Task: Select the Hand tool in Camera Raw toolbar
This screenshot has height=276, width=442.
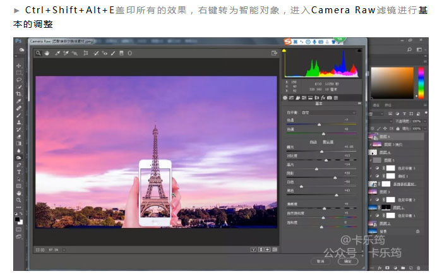Action: click(47, 53)
